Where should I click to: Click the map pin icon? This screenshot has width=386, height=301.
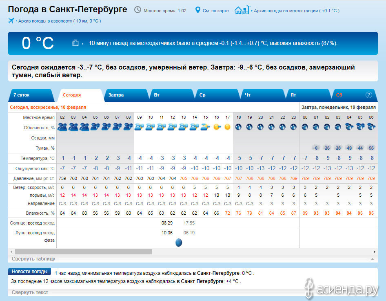click(197, 10)
